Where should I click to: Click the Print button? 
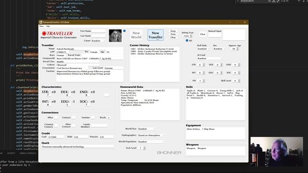(173, 34)
